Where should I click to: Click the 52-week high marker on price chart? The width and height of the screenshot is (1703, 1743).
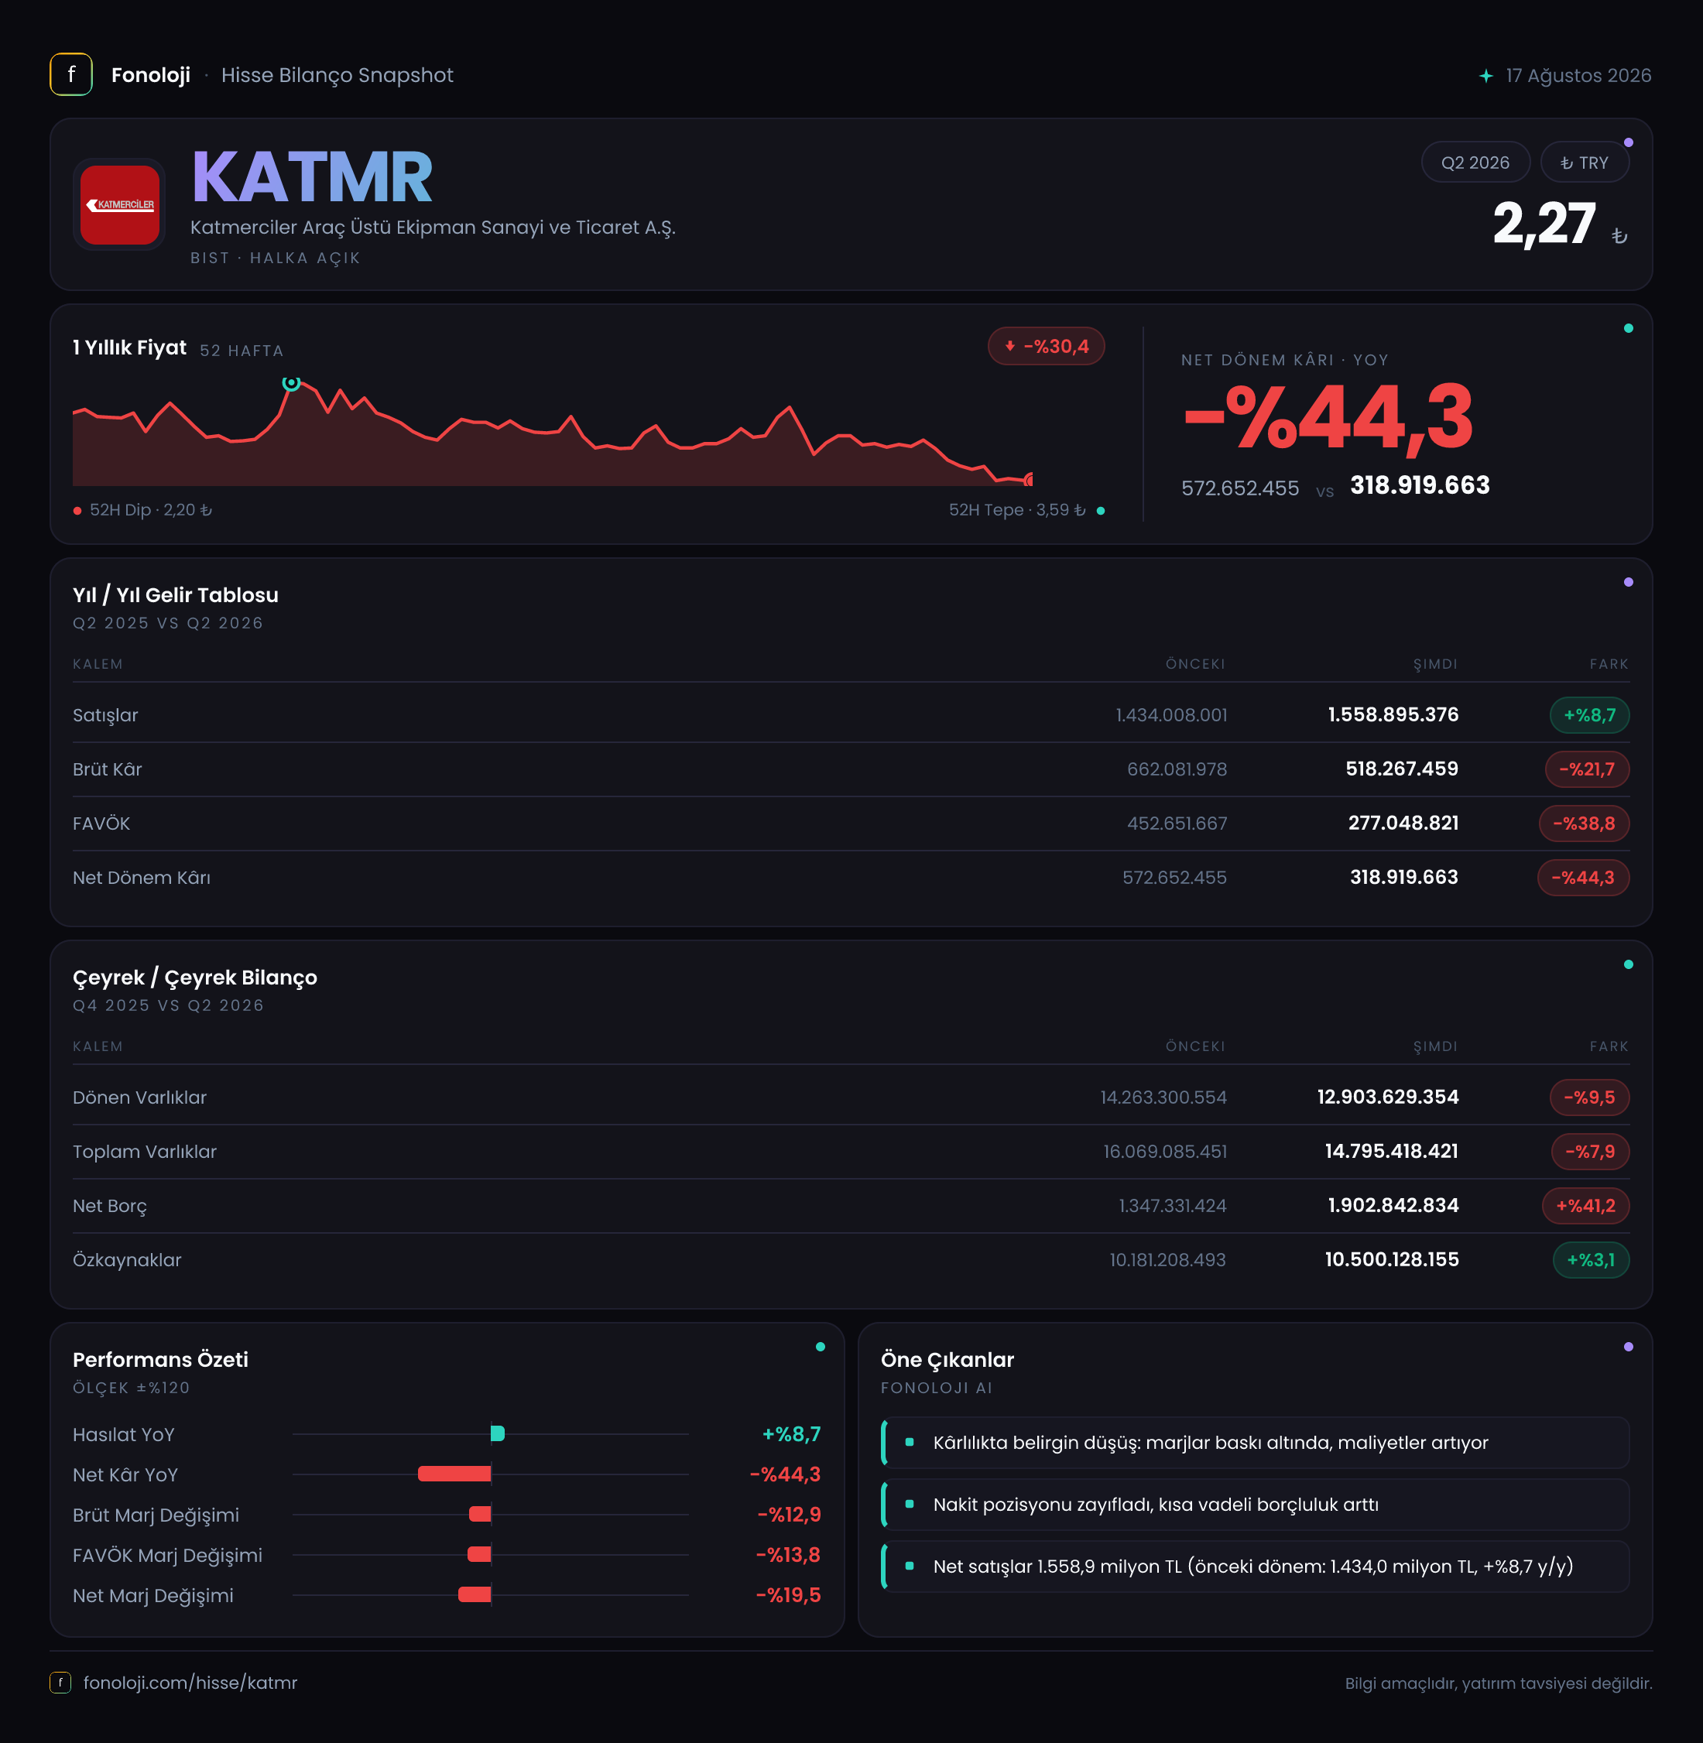pyautogui.click(x=291, y=383)
